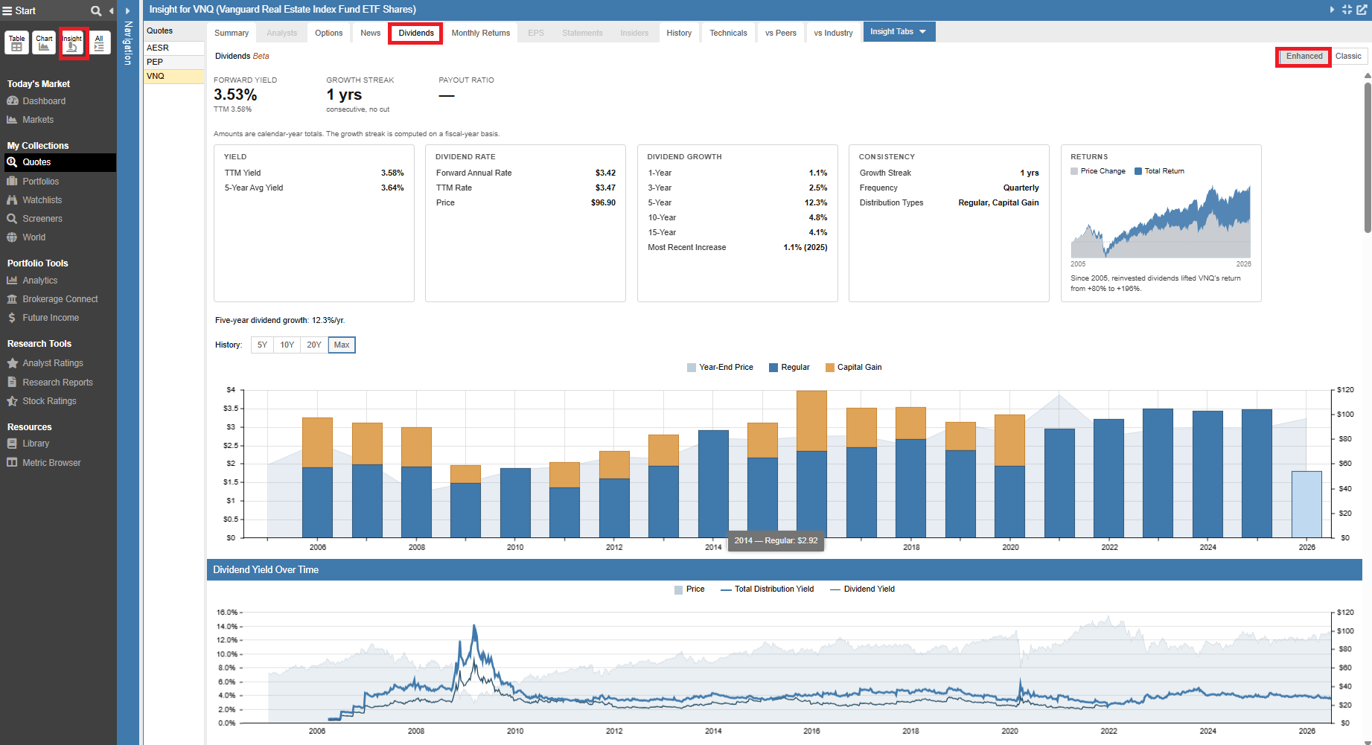This screenshot has width=1372, height=745.
Task: Toggle Regular dividend series in legend
Action: click(789, 368)
